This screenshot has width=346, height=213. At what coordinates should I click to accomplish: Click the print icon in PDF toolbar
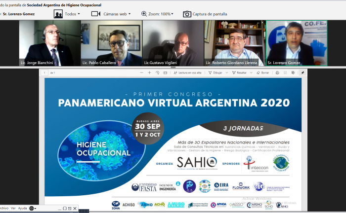click(x=277, y=73)
